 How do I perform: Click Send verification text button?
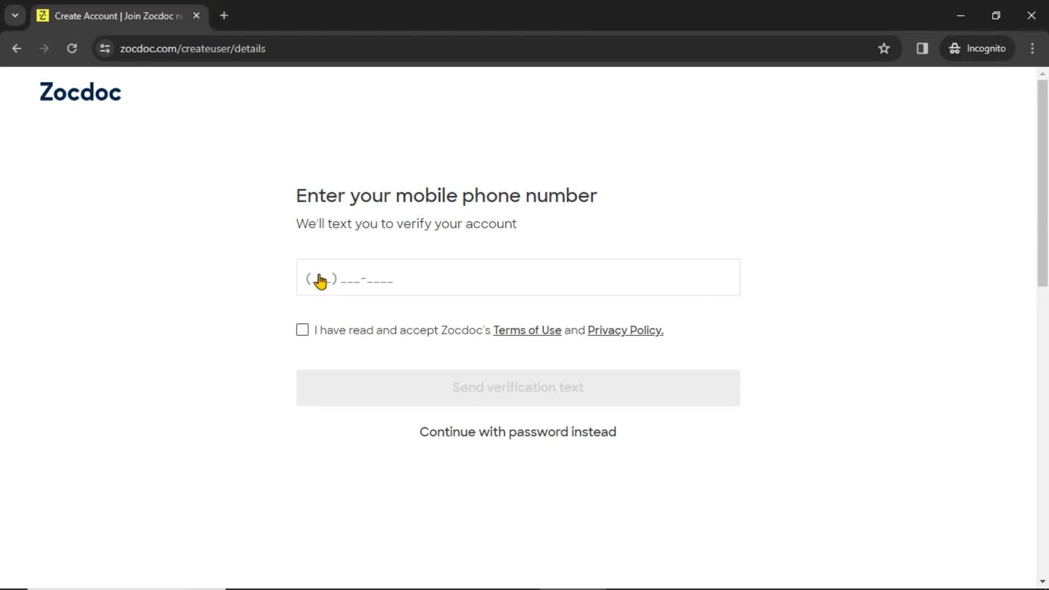[518, 388]
